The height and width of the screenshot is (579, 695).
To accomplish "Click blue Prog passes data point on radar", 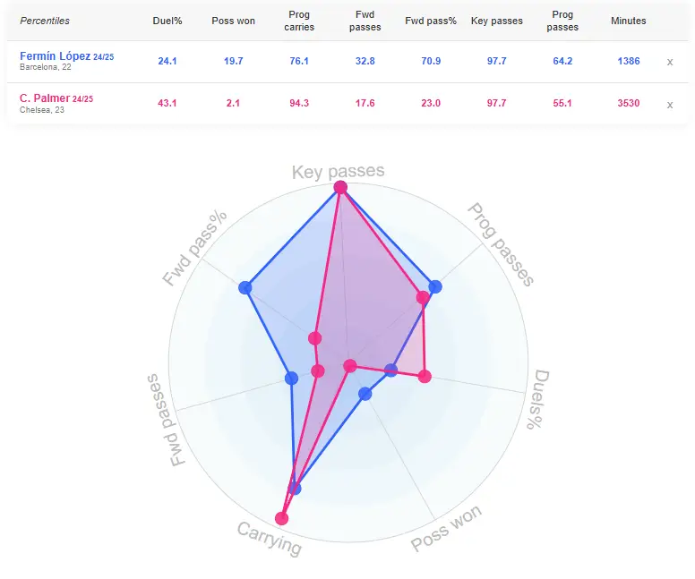I will pyautogui.click(x=435, y=286).
